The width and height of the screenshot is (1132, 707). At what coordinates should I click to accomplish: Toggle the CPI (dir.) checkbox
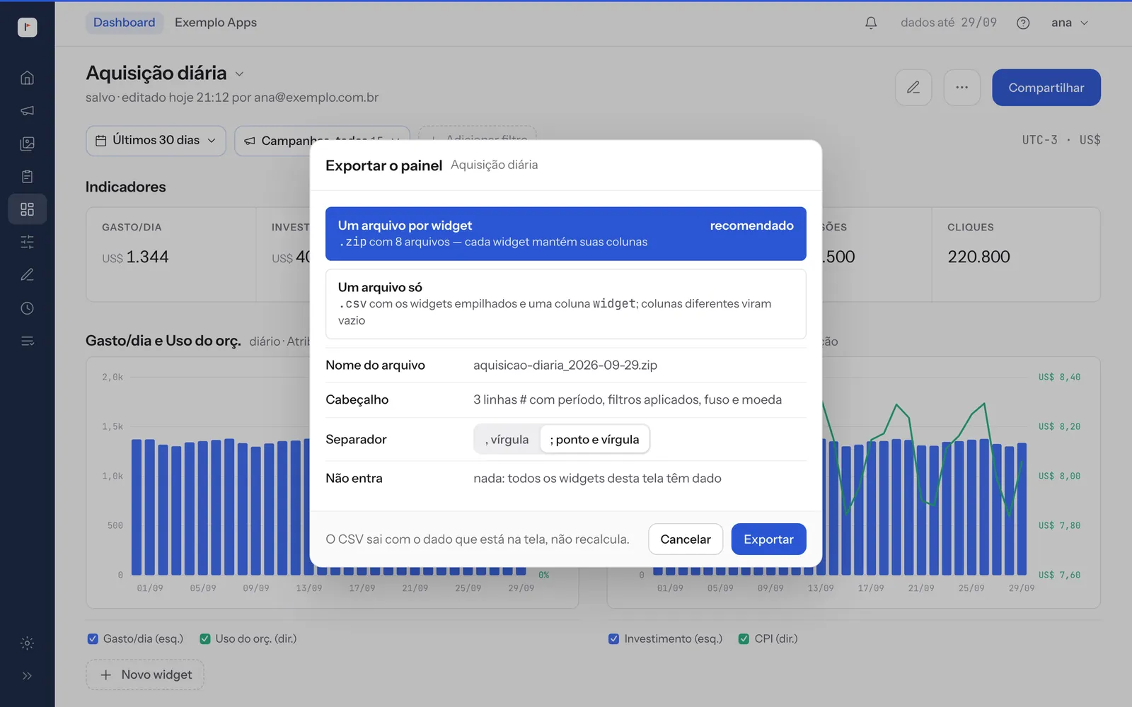coord(744,638)
